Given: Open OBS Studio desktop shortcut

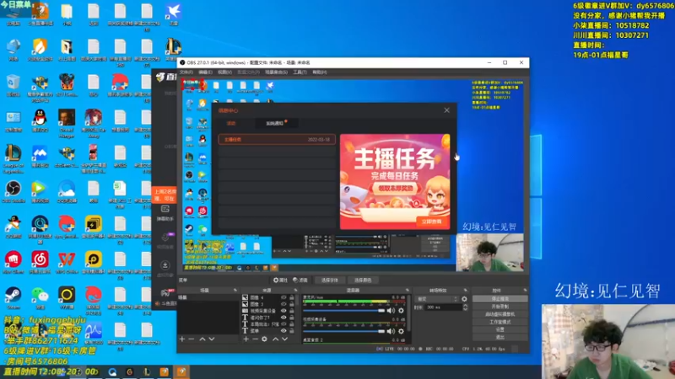Looking at the screenshot, I should [13, 192].
